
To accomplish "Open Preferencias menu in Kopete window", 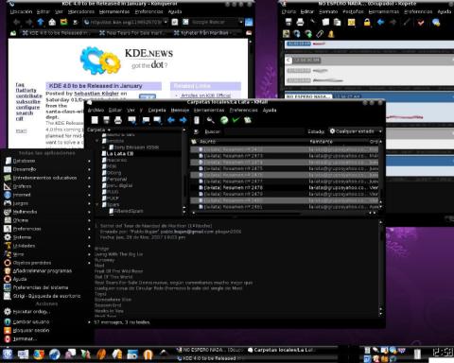I will pyautogui.click(x=418, y=11).
